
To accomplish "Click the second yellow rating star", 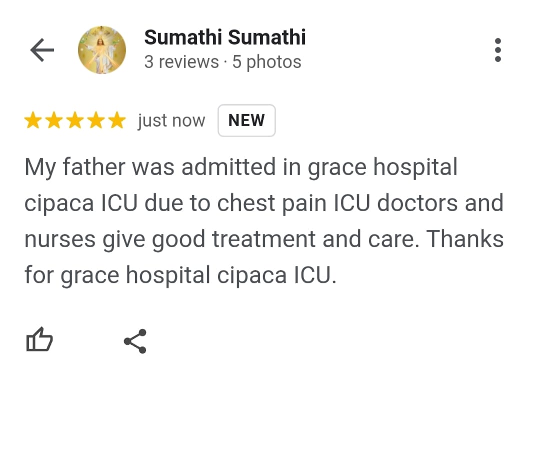I will point(54,121).
